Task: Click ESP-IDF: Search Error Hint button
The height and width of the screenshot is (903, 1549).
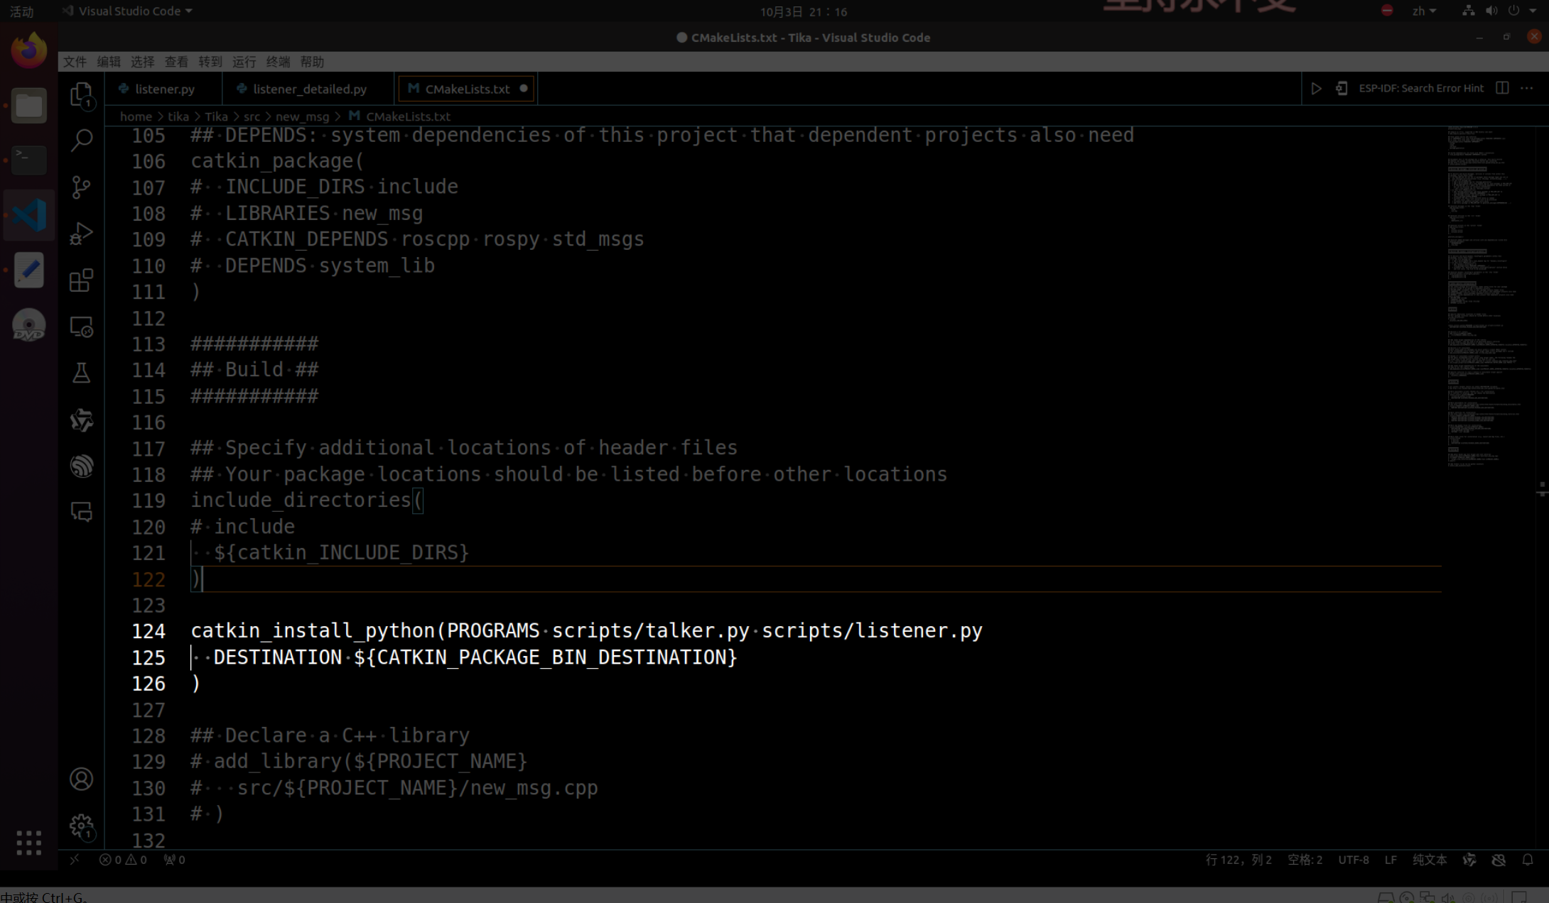Action: coord(1420,88)
